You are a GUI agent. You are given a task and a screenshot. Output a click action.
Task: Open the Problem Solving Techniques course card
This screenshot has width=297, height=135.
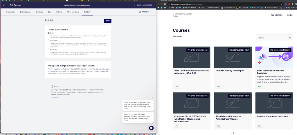pos(233,68)
